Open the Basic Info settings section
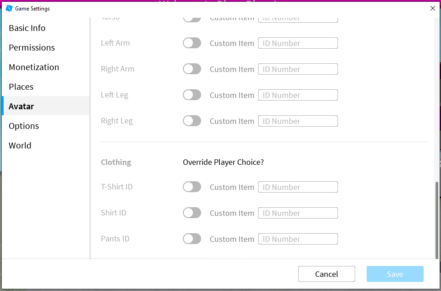 26,28
